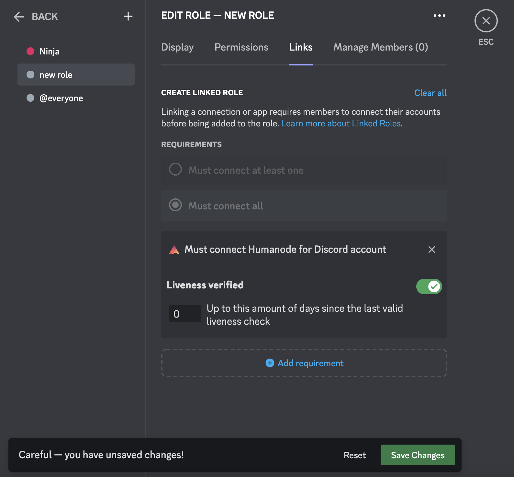Click Reset to discard unsaved changes

(354, 455)
